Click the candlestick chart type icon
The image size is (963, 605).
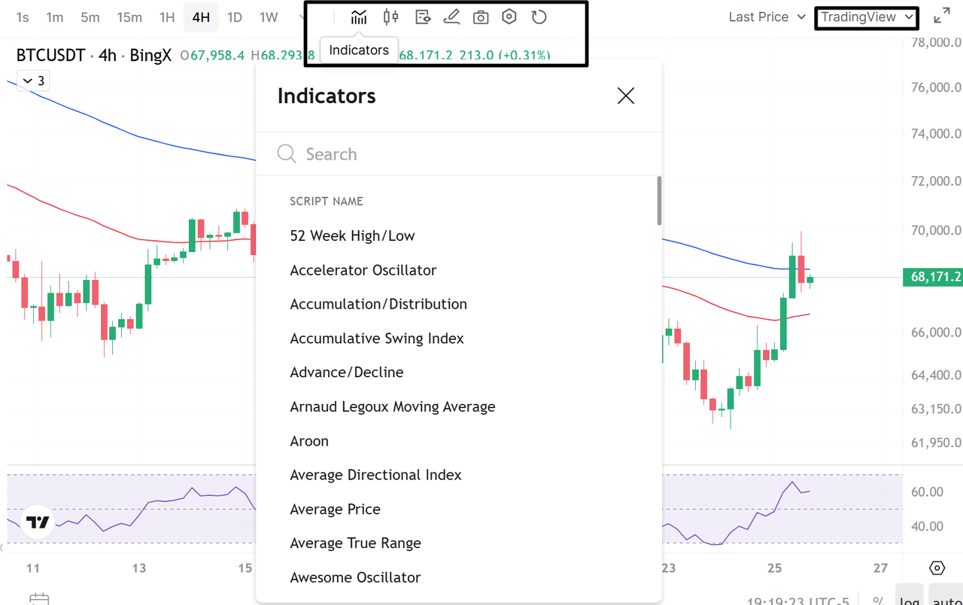[x=390, y=17]
